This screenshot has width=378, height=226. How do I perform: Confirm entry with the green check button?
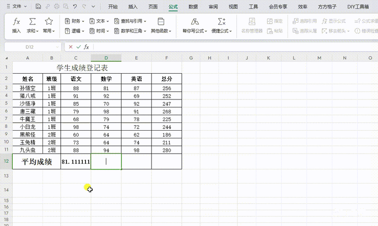78,47
